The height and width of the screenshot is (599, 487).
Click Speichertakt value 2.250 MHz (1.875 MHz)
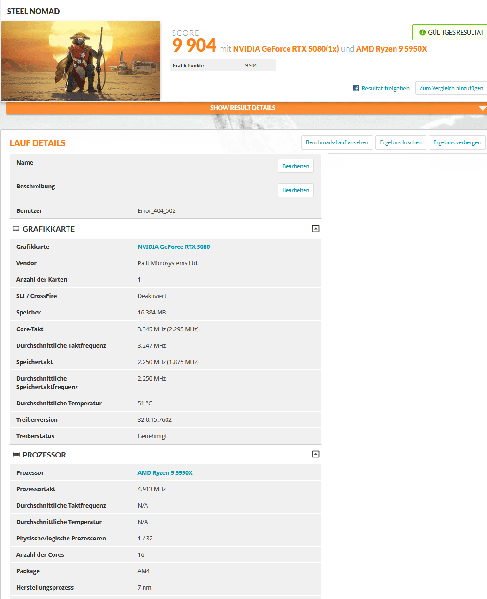point(168,362)
